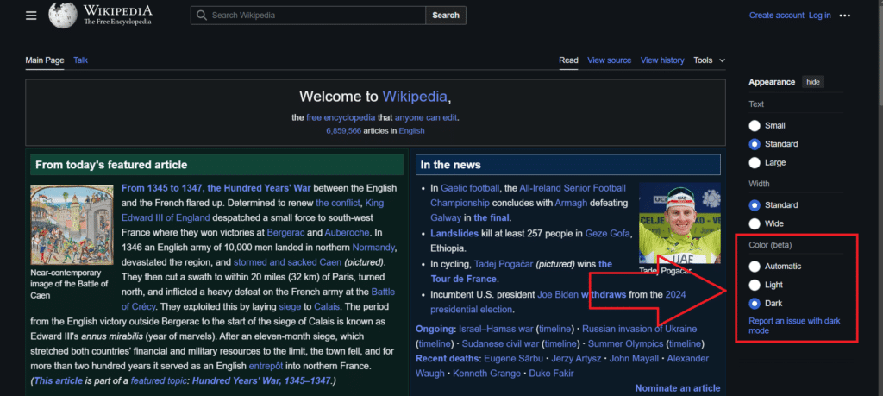Open the Geze Gofa link
This screenshot has height=396, width=883.
point(608,233)
